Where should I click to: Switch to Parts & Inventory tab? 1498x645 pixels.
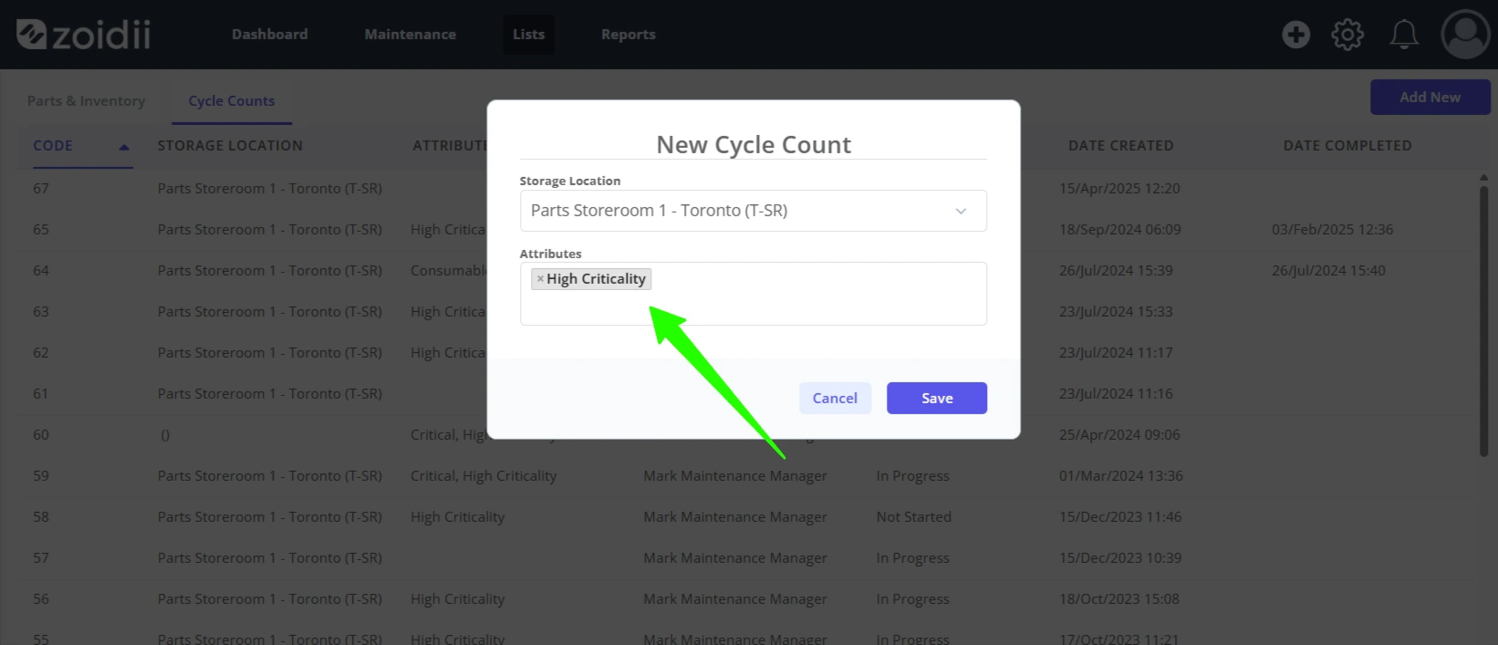point(86,101)
